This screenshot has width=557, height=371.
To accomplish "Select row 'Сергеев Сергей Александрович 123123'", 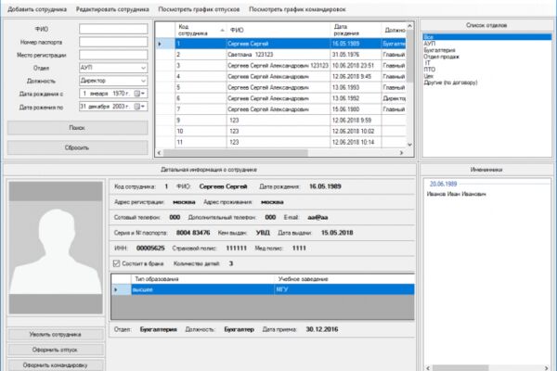I will point(280,66).
